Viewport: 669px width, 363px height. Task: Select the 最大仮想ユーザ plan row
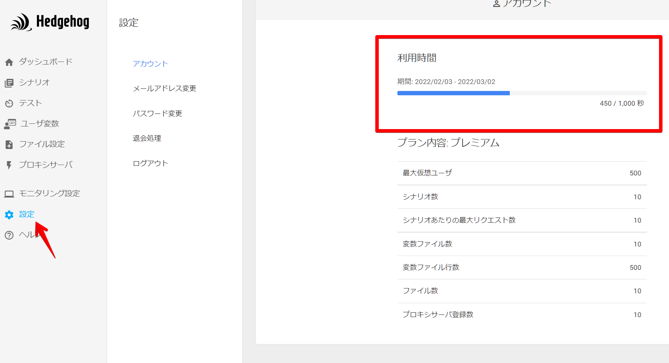[x=522, y=173]
